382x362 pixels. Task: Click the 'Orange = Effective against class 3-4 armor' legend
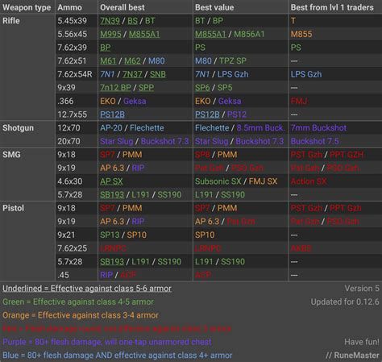[x=81, y=315]
